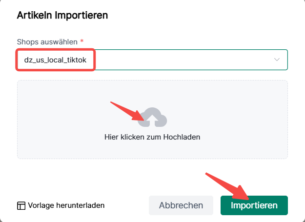Click the Hier klicken zum Hochladen text
The height and width of the screenshot is (222, 305).
point(152,137)
